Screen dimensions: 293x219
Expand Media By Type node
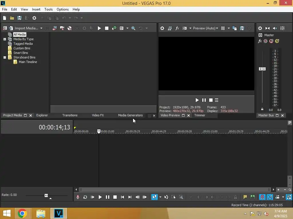coord(5,39)
